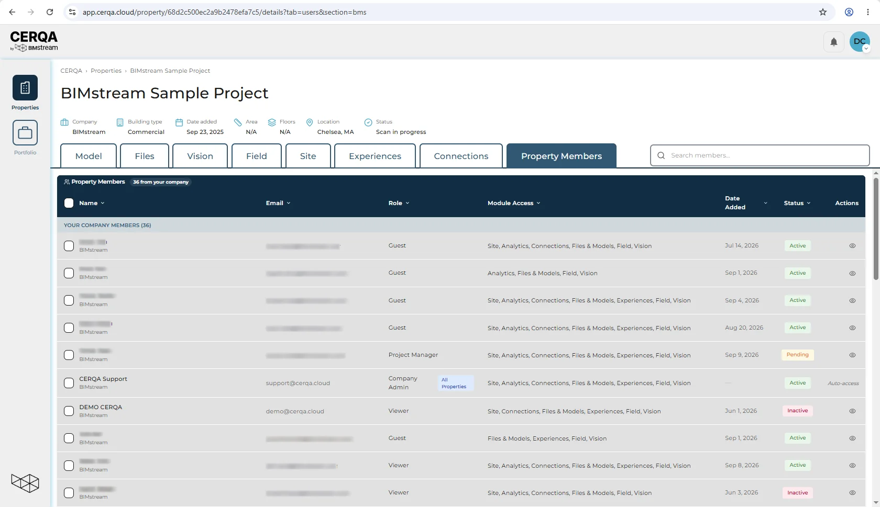Reload the page with the refresh icon

[x=50, y=12]
